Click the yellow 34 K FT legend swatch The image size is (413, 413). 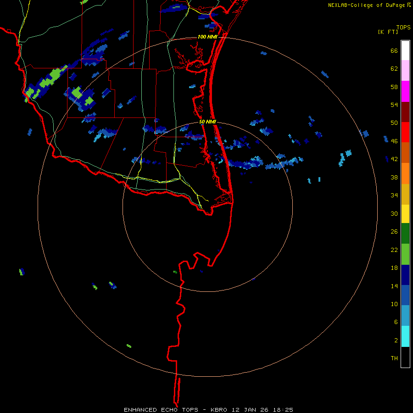(x=405, y=214)
